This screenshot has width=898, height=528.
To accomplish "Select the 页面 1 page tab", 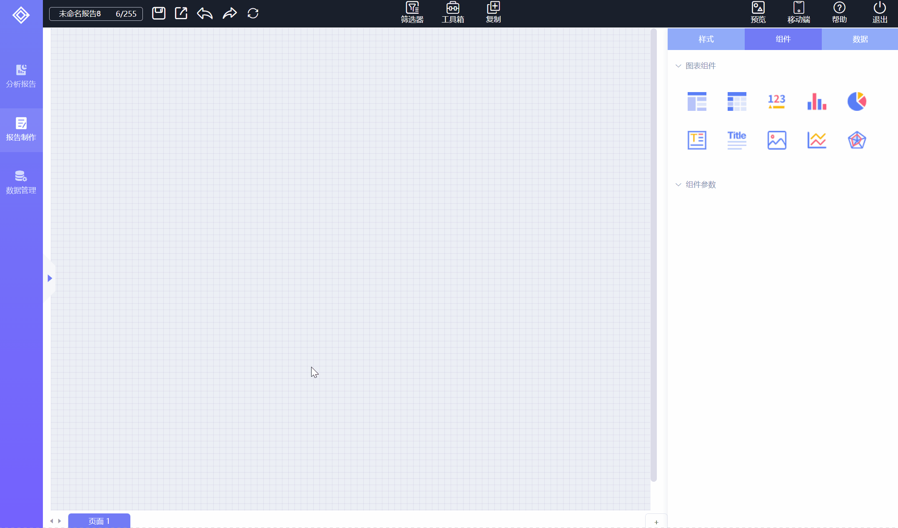I will pos(99,521).
